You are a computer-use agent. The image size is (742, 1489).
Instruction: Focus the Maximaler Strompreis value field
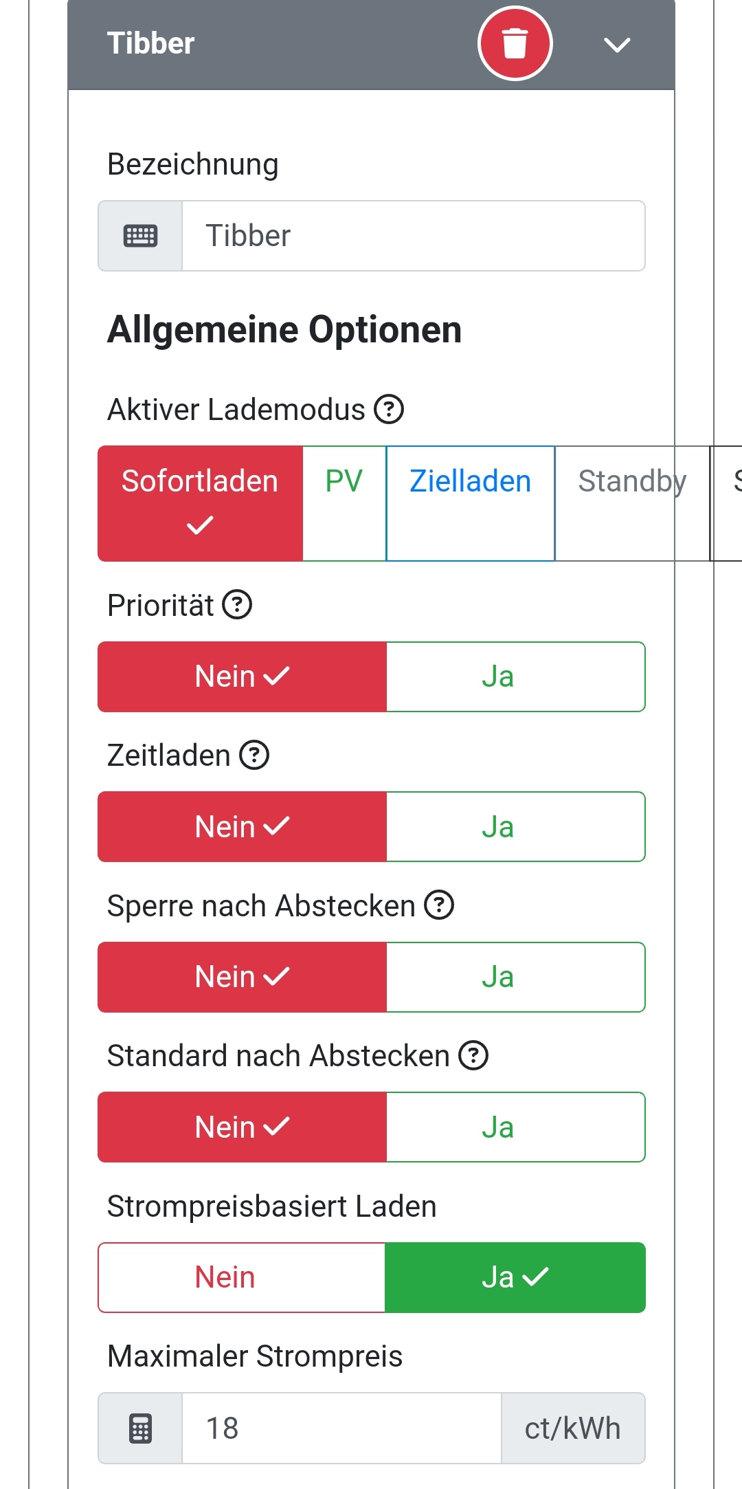tap(341, 1429)
